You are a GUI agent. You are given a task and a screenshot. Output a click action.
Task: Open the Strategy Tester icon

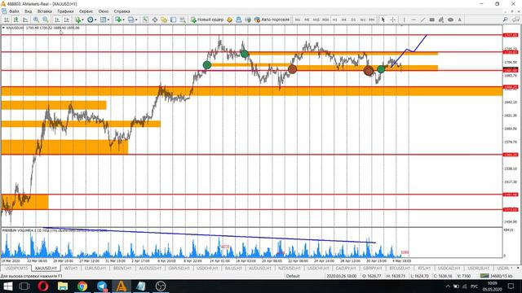click(183, 20)
